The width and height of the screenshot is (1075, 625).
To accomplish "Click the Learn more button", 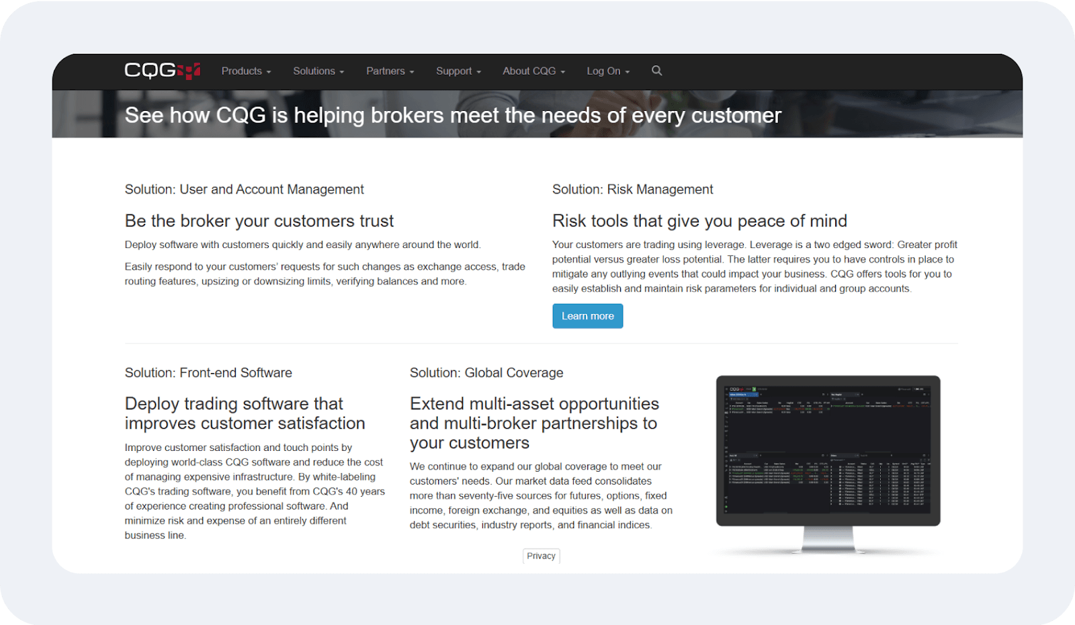I will click(588, 316).
